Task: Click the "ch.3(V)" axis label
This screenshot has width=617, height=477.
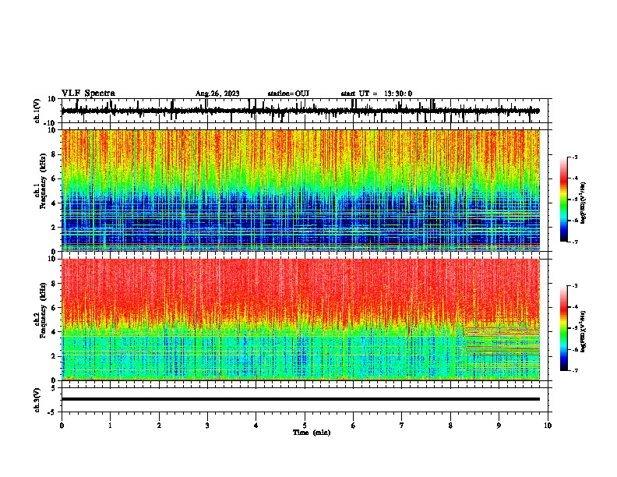Action: tap(37, 401)
